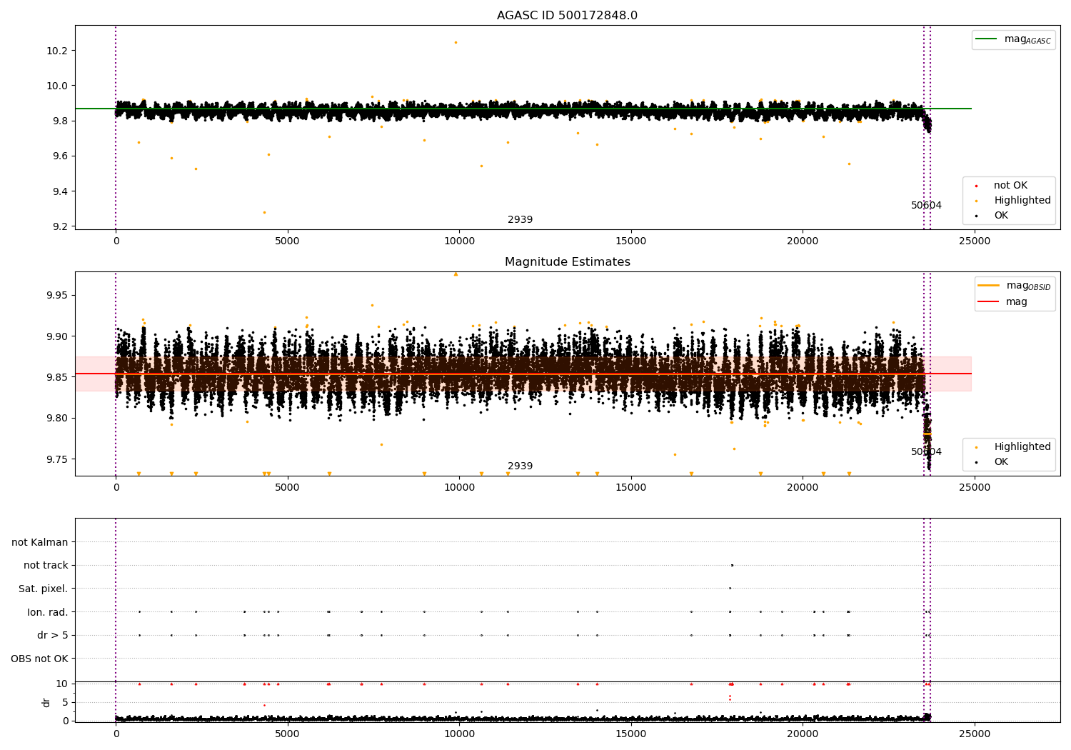Click the red 'mag' legend line
This screenshot has height=750, width=1071.
989,302
